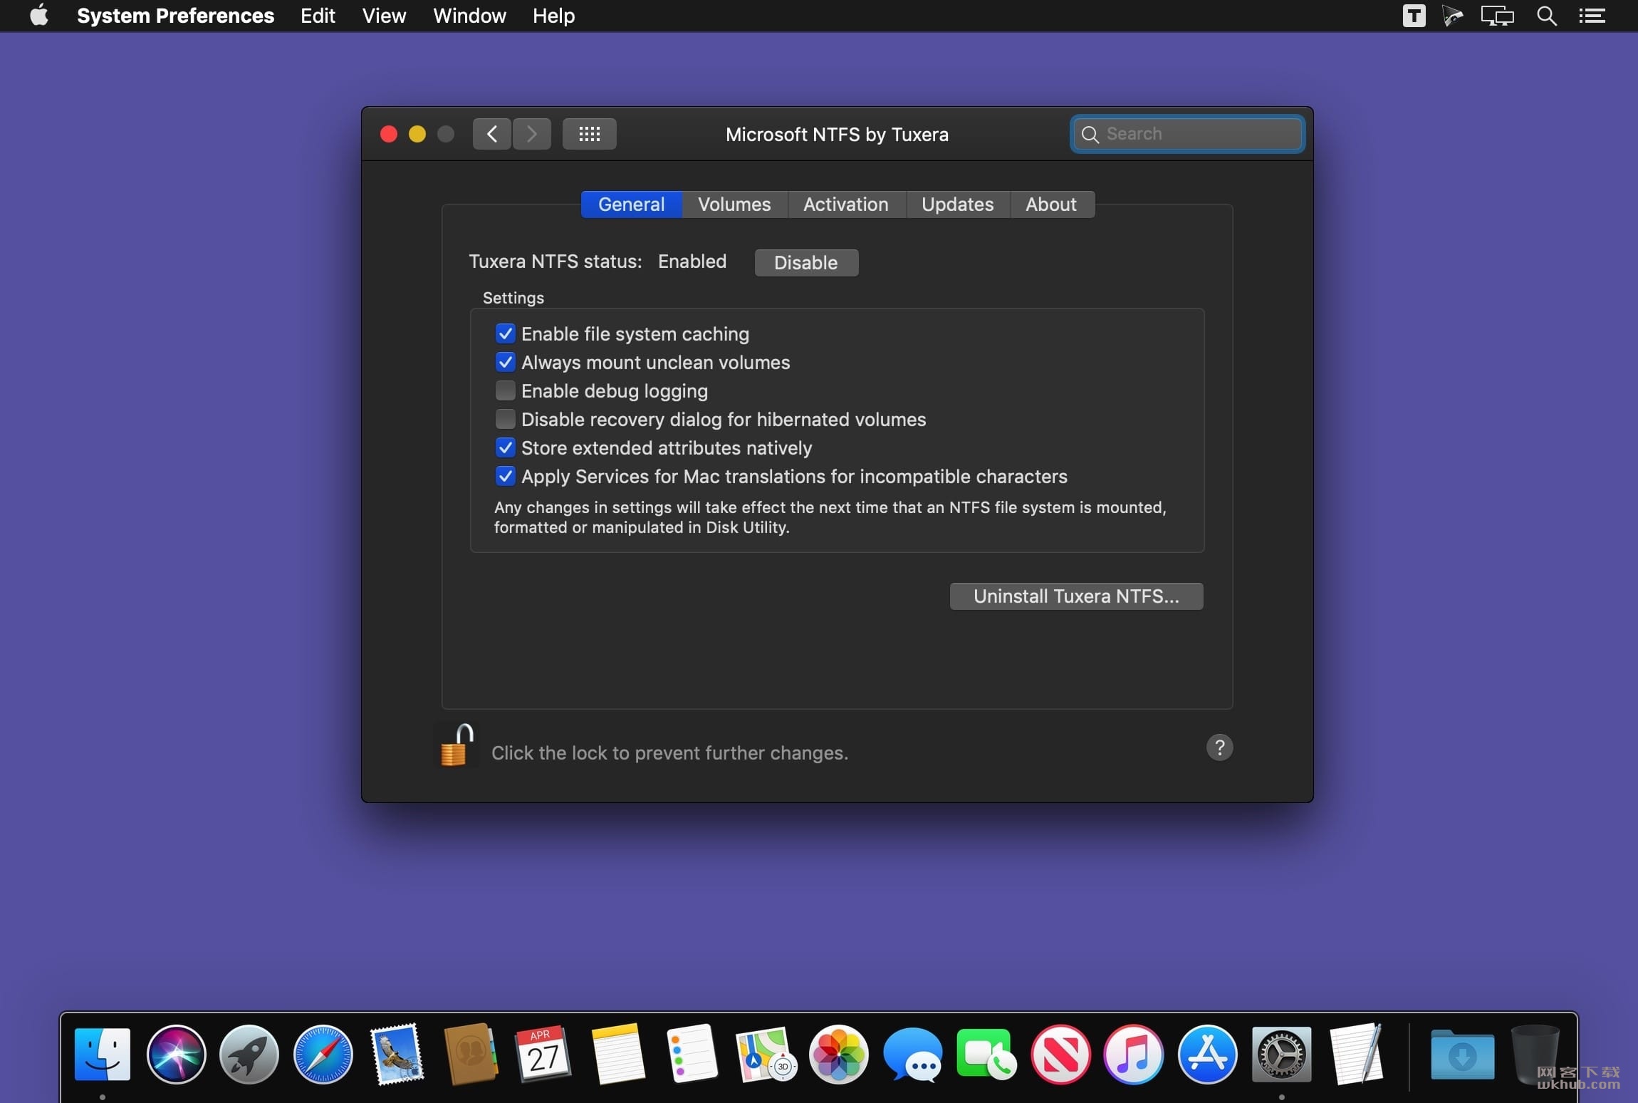Open Contacts book icon in Dock
This screenshot has height=1103, width=1638.
click(x=471, y=1055)
